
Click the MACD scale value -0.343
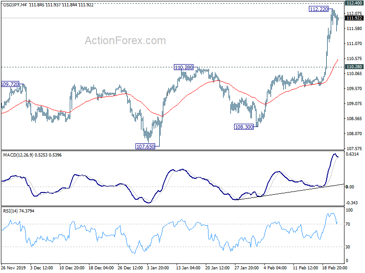352,203
